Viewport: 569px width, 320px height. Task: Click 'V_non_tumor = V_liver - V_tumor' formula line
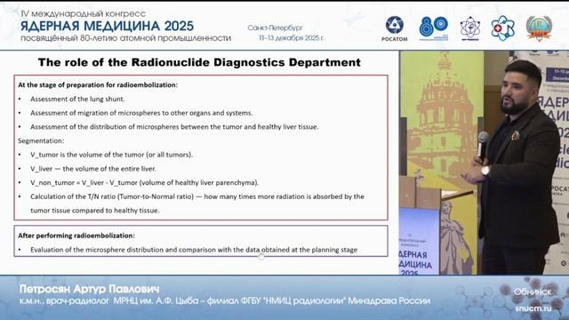point(144,182)
